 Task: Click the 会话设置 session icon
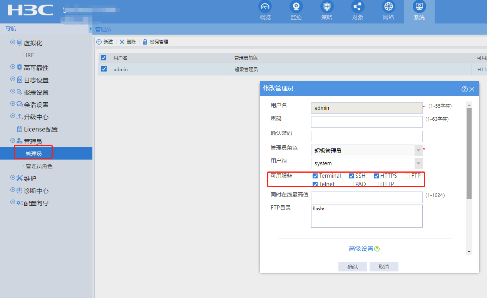click(20, 104)
